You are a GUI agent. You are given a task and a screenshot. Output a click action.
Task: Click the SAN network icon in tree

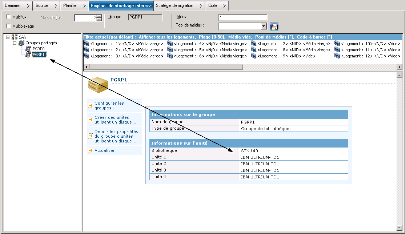[x=15, y=37]
